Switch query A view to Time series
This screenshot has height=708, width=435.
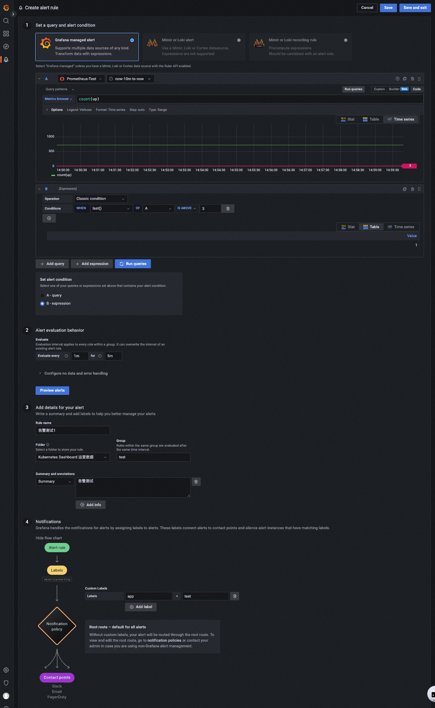401,120
